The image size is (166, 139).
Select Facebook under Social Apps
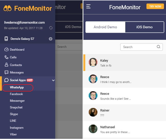(16, 94)
